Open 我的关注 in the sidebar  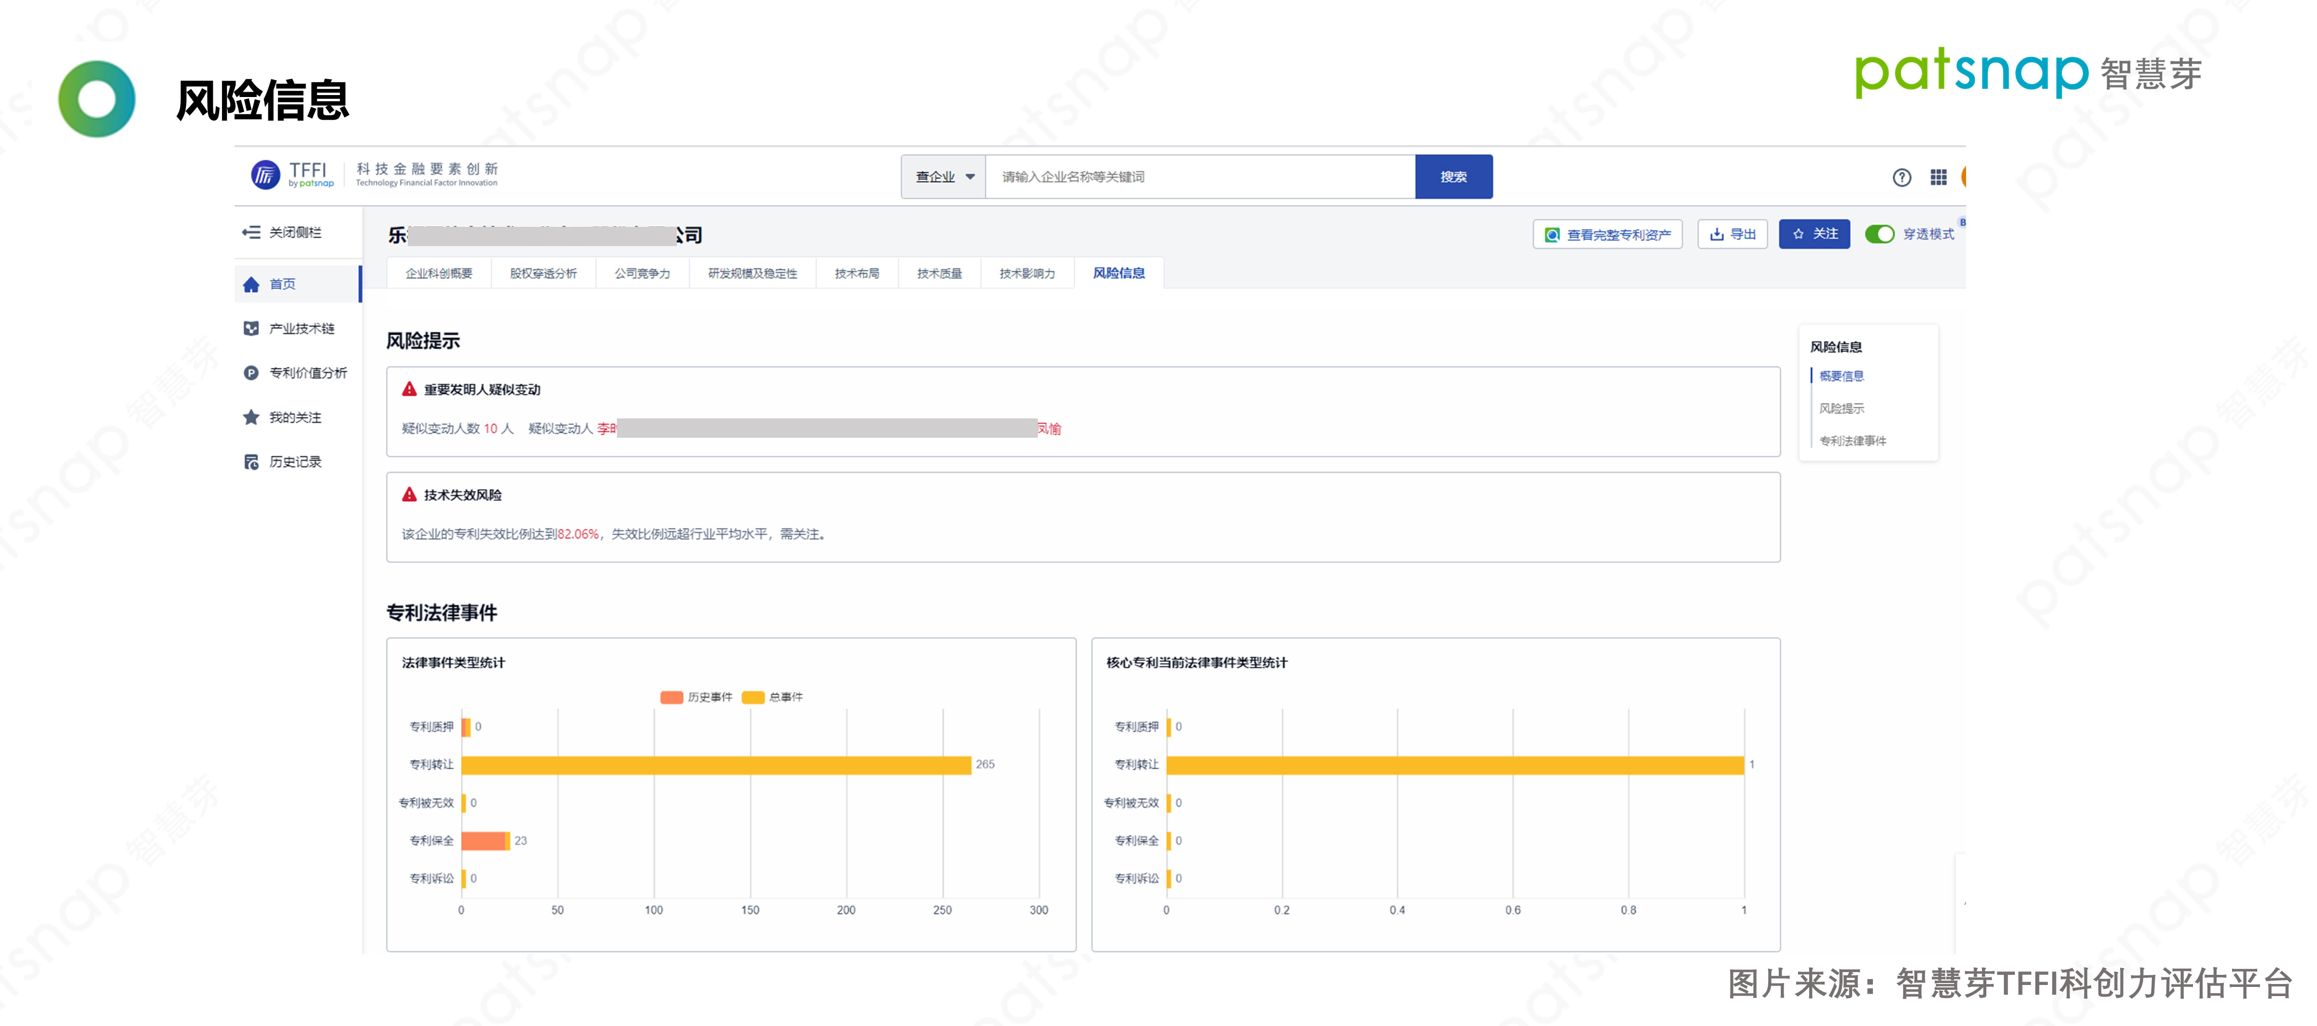[x=297, y=417]
